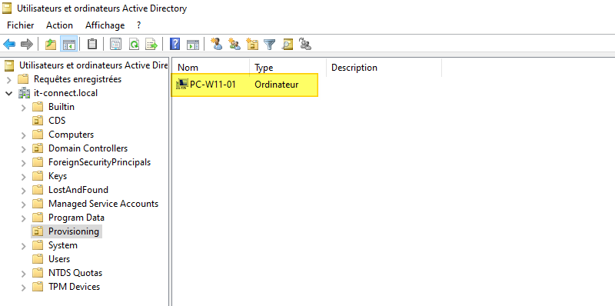Select the Builtin container

[61, 107]
